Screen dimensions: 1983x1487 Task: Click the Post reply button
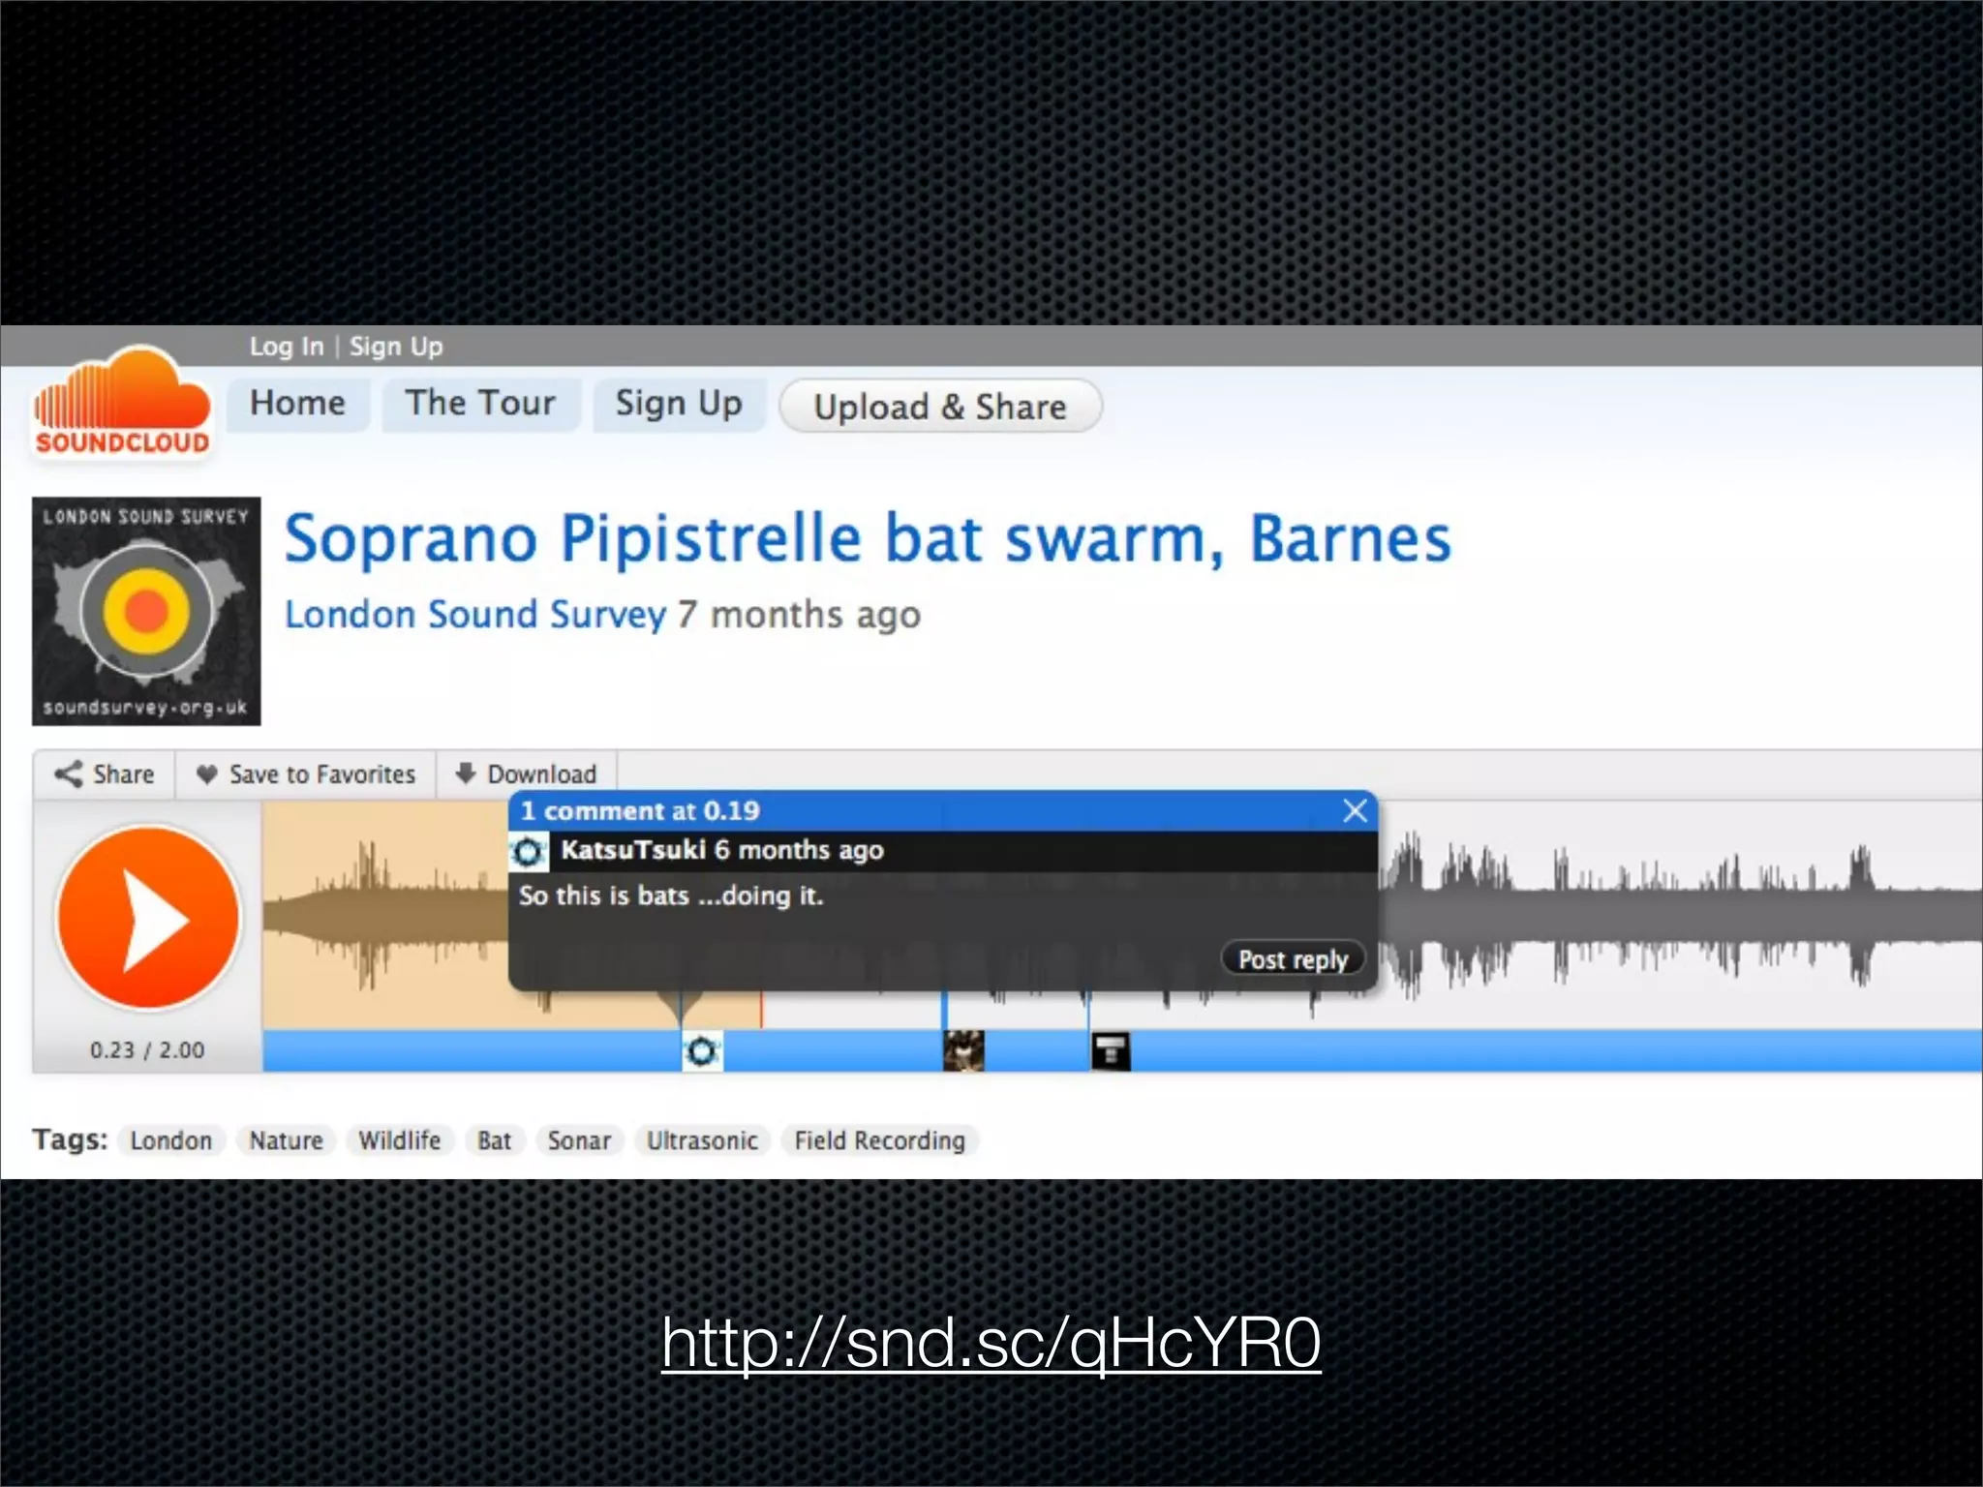click(1293, 959)
